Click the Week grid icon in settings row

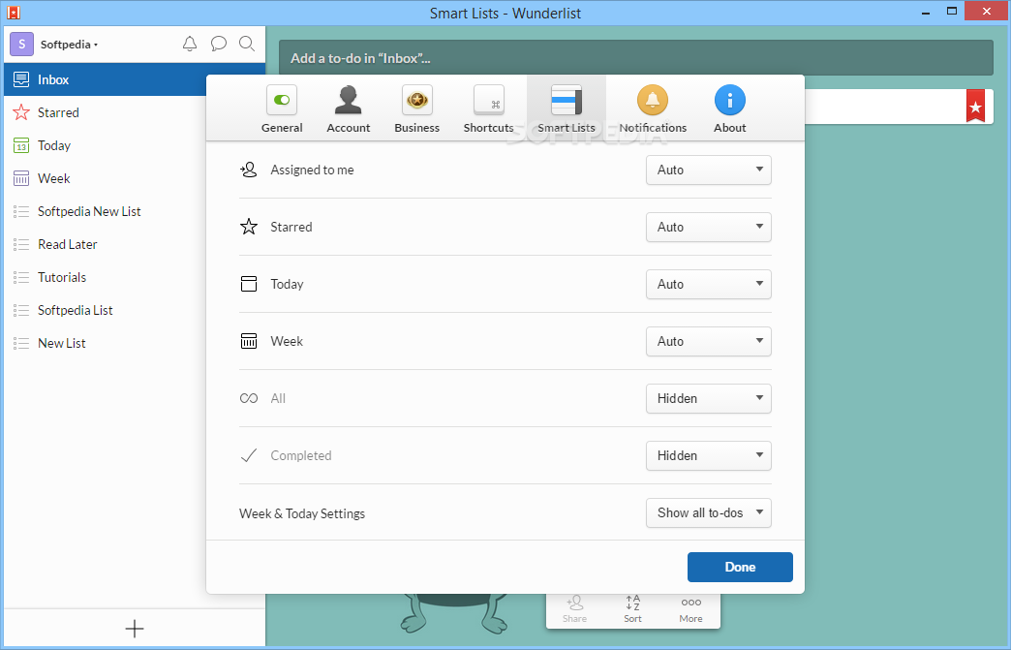pyautogui.click(x=248, y=340)
